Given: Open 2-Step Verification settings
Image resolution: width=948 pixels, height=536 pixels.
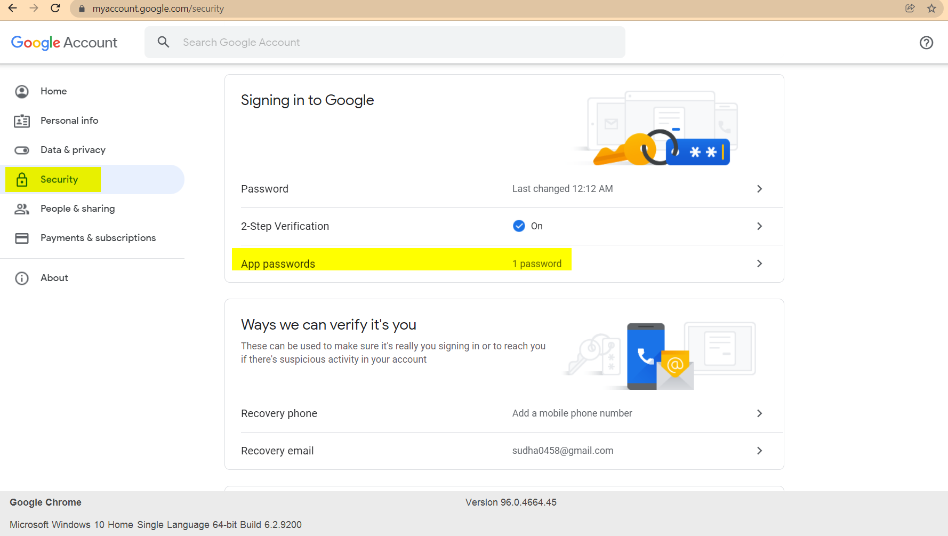Looking at the screenshot, I should [x=504, y=226].
